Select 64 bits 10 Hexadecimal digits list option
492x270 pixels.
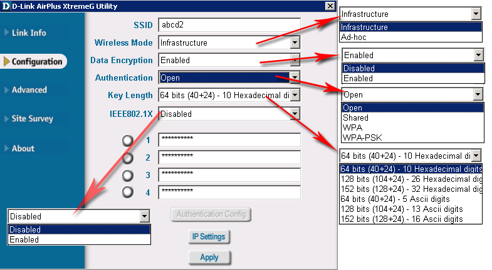tap(411, 169)
